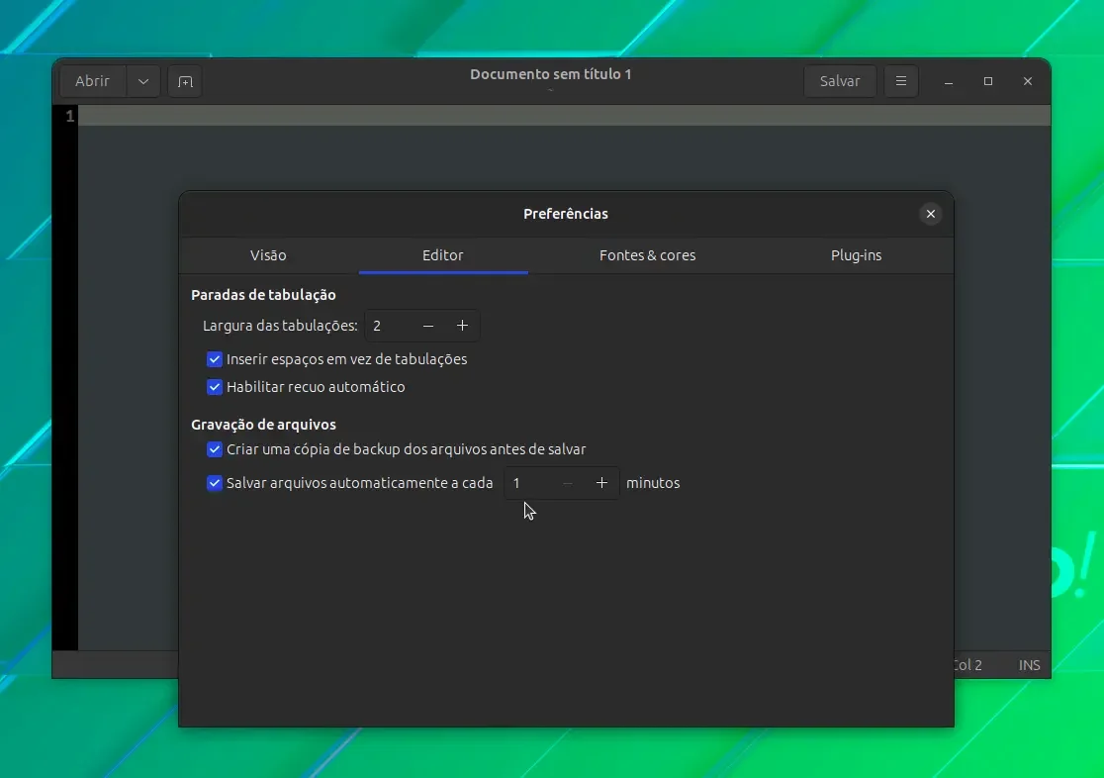Image resolution: width=1104 pixels, height=778 pixels.
Task: Click line 1 in the editor area
Action: coord(564,116)
